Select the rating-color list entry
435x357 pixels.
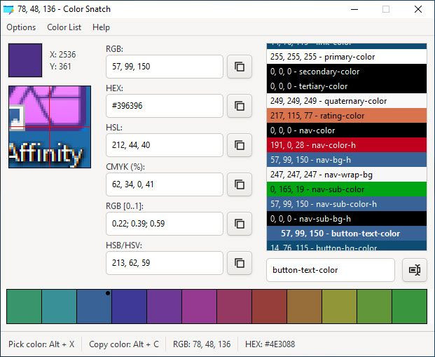(x=347, y=116)
